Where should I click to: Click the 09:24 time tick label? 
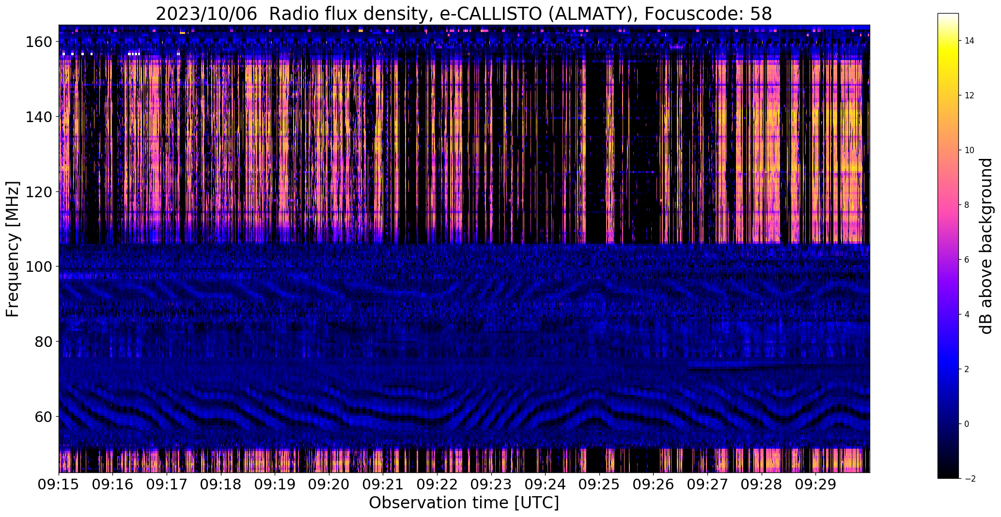click(x=545, y=485)
